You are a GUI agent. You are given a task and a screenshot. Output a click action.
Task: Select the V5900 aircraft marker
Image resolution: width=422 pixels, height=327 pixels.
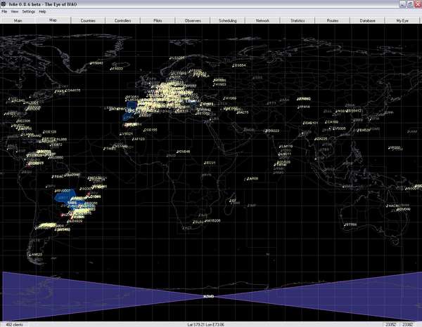coord(395,148)
